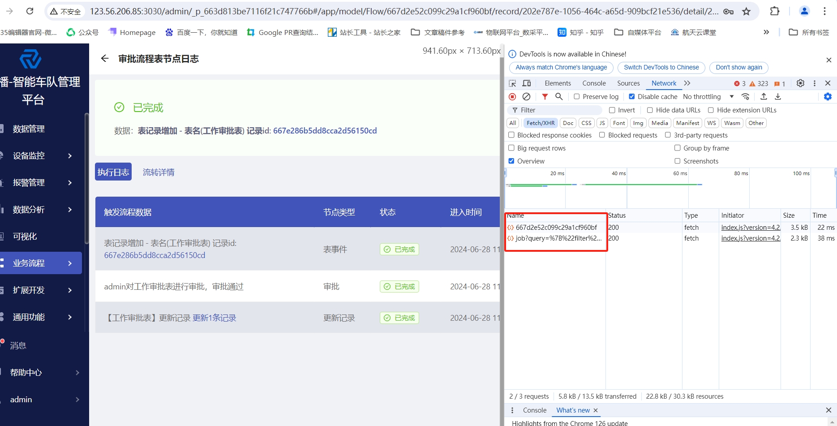Click Always match Chrome's language button

tap(561, 67)
